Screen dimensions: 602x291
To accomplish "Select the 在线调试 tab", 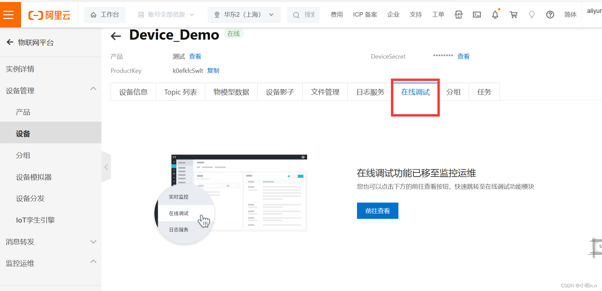I will click(415, 92).
